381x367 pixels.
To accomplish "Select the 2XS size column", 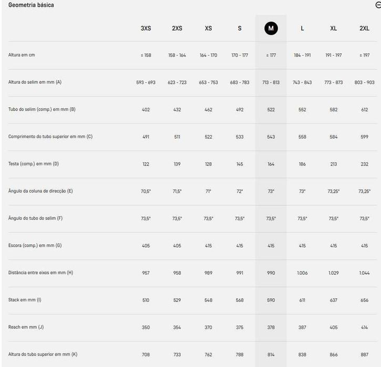I will pyautogui.click(x=177, y=28).
